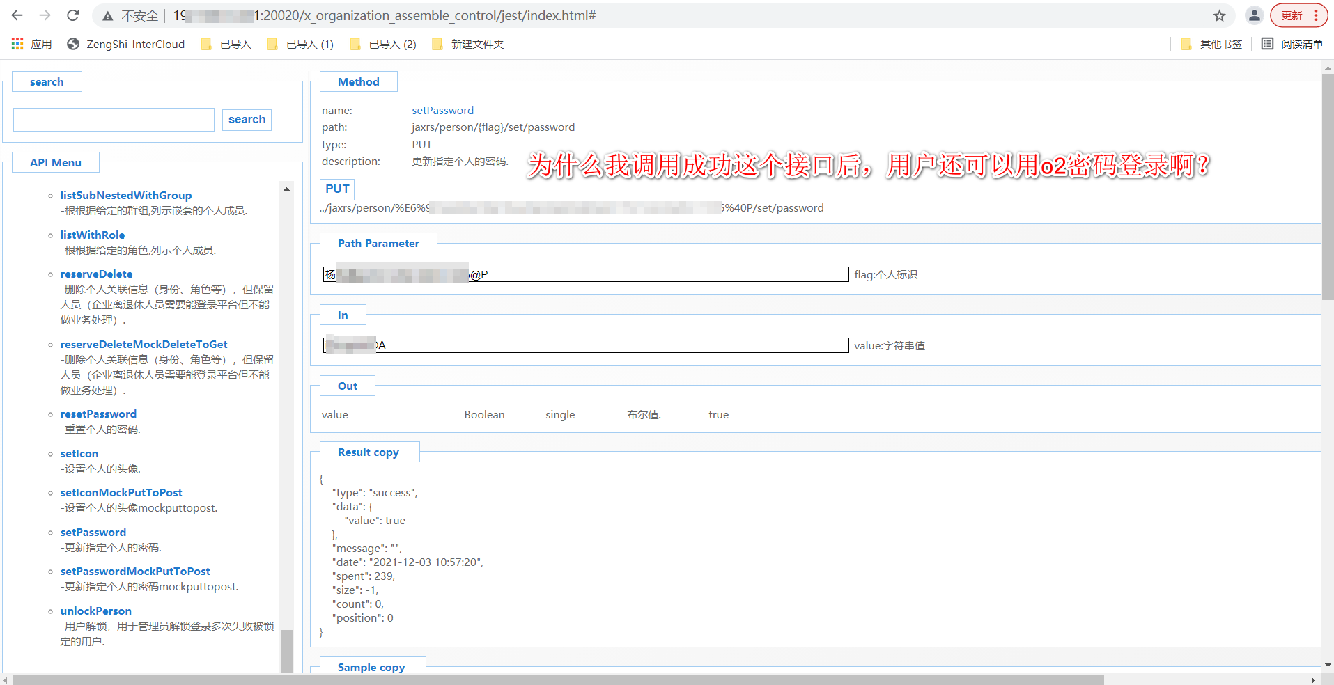Image resolution: width=1334 pixels, height=685 pixels.
Task: Click the In value string input
Action: [586, 345]
